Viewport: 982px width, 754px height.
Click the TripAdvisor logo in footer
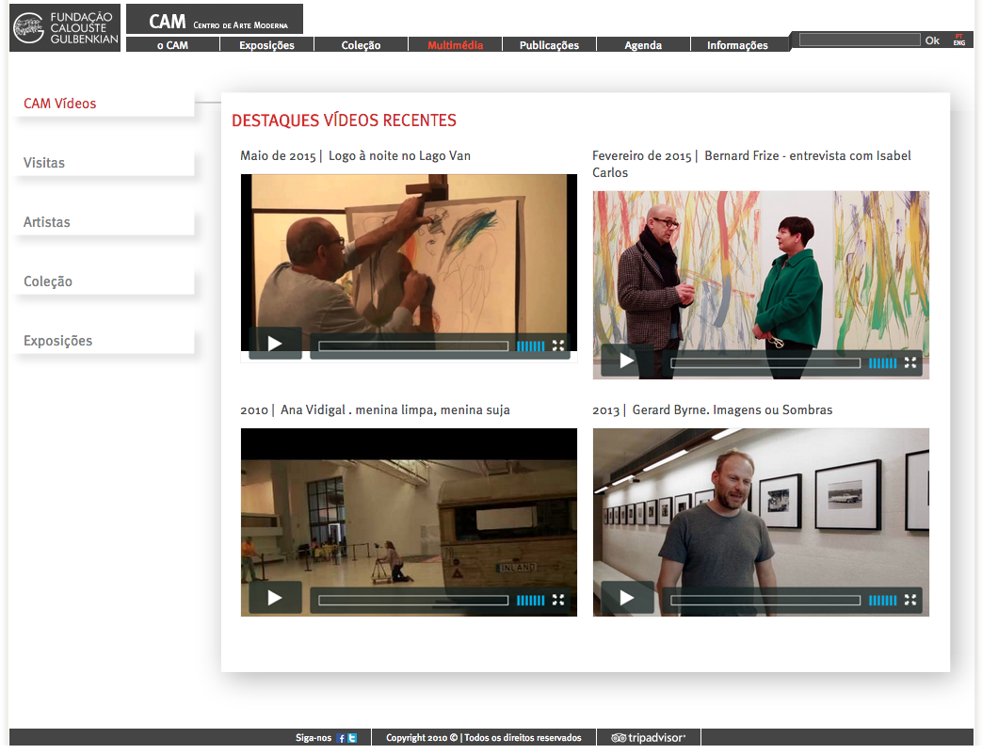point(648,738)
